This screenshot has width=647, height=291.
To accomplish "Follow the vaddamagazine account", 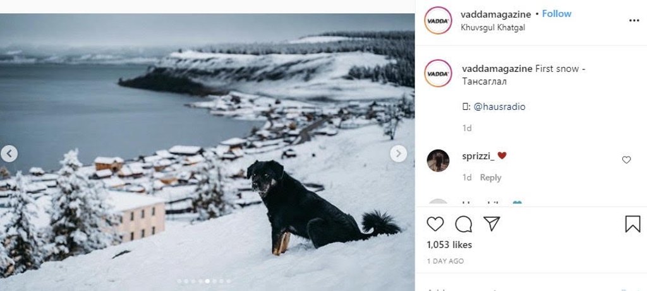I will pyautogui.click(x=557, y=14).
